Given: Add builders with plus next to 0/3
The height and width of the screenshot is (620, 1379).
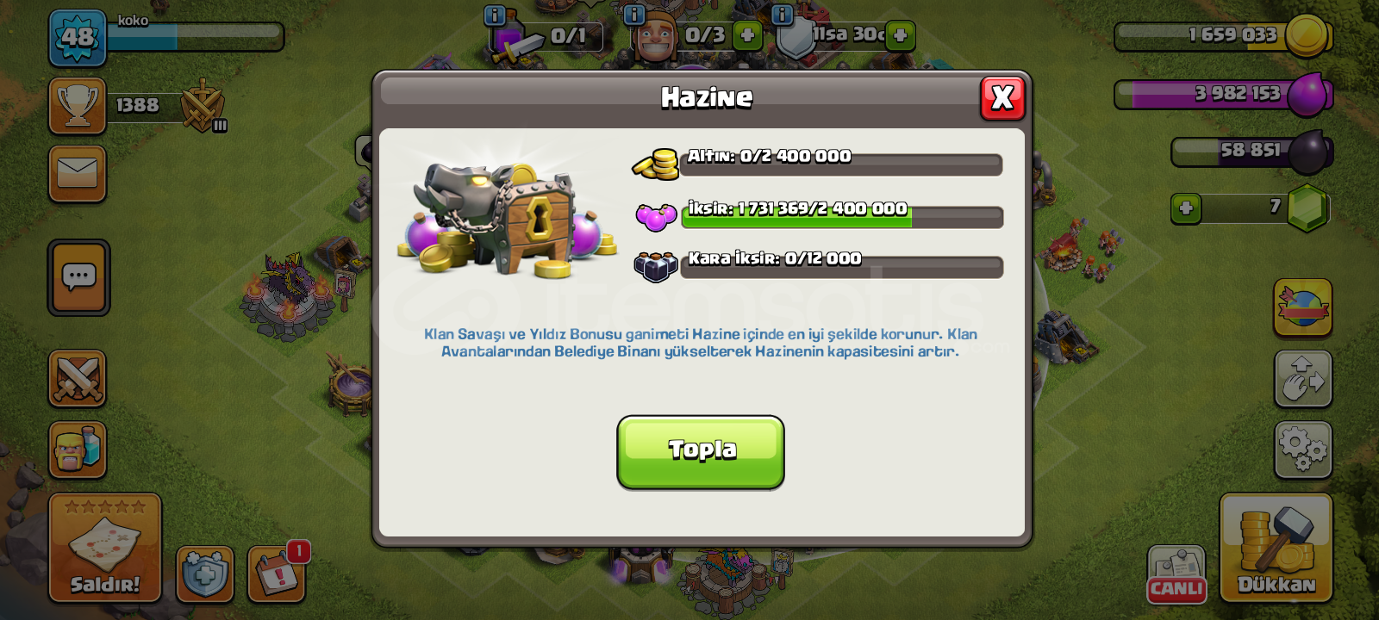Looking at the screenshot, I should (x=747, y=35).
